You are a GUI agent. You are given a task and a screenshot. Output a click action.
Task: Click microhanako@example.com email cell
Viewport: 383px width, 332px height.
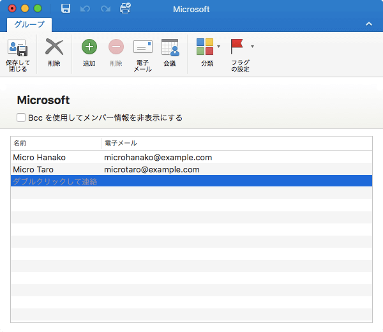tap(158, 157)
